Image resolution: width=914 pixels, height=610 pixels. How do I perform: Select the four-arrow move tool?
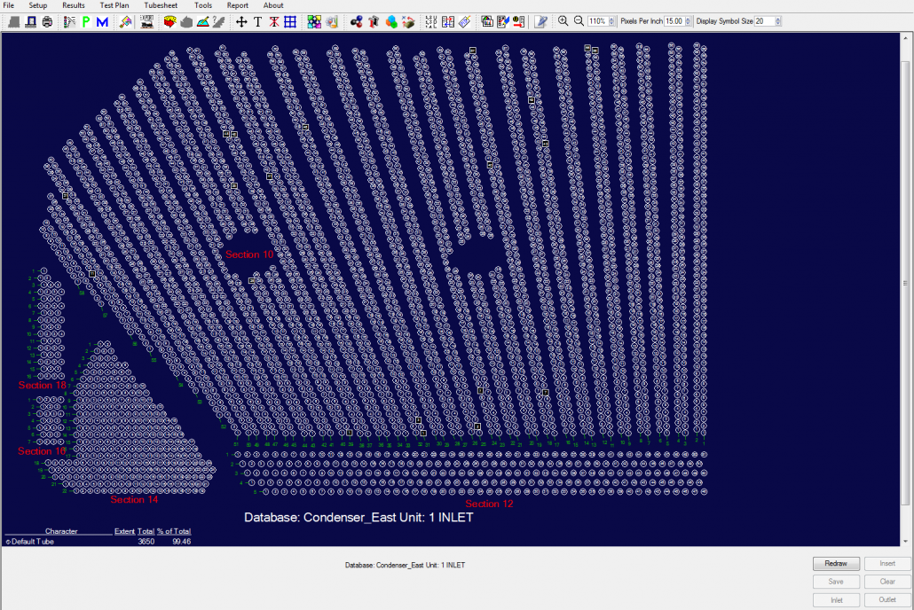(241, 21)
